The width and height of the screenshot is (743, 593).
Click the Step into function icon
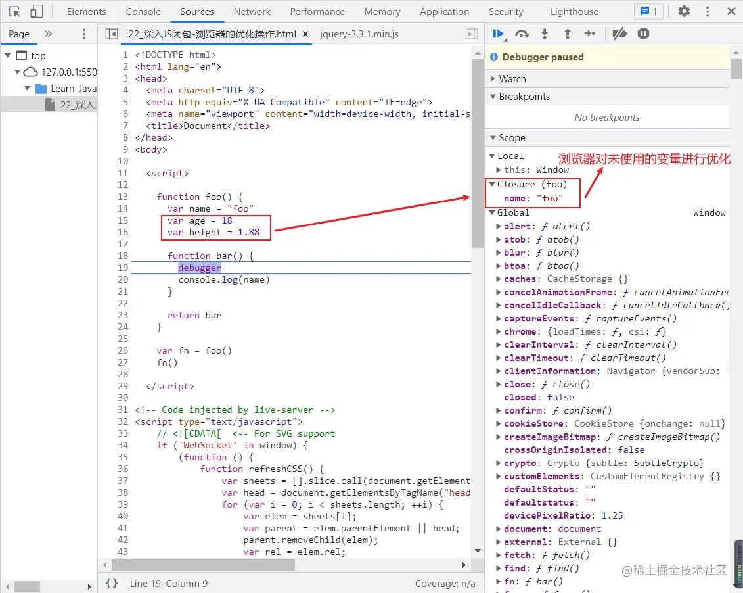(545, 34)
